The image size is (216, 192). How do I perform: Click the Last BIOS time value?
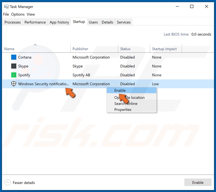201,34
